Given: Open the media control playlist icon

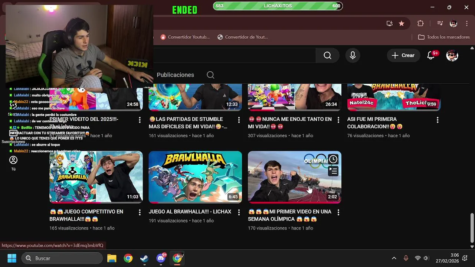Looking at the screenshot, I should click(x=440, y=23).
